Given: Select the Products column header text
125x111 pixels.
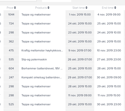Looking at the screenshot, I should (41, 8).
